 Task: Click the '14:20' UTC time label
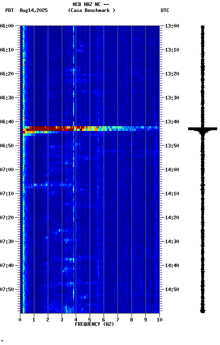172,218
